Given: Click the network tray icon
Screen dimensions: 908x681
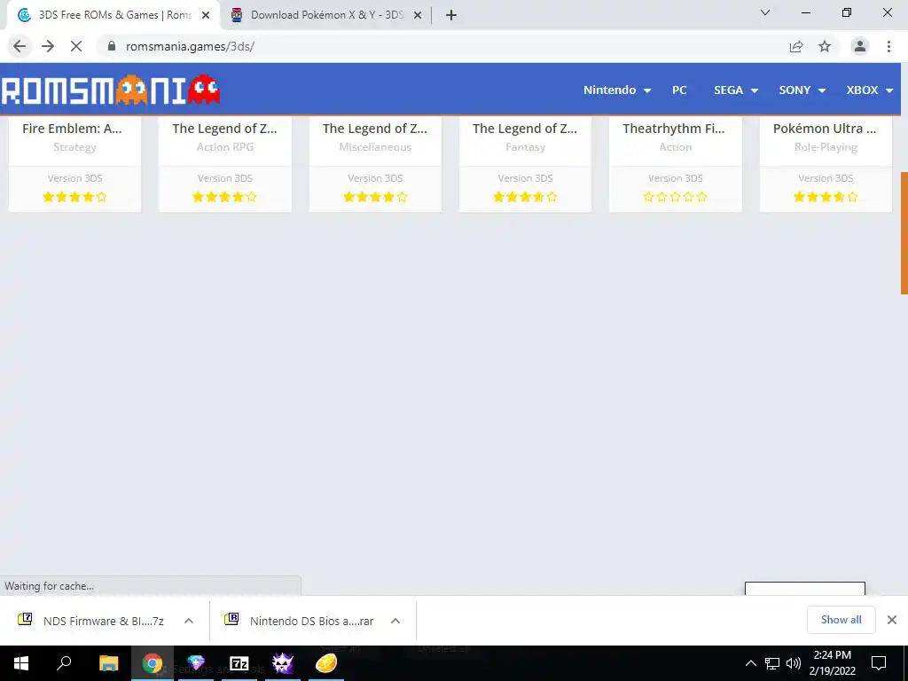Looking at the screenshot, I should point(772,663).
